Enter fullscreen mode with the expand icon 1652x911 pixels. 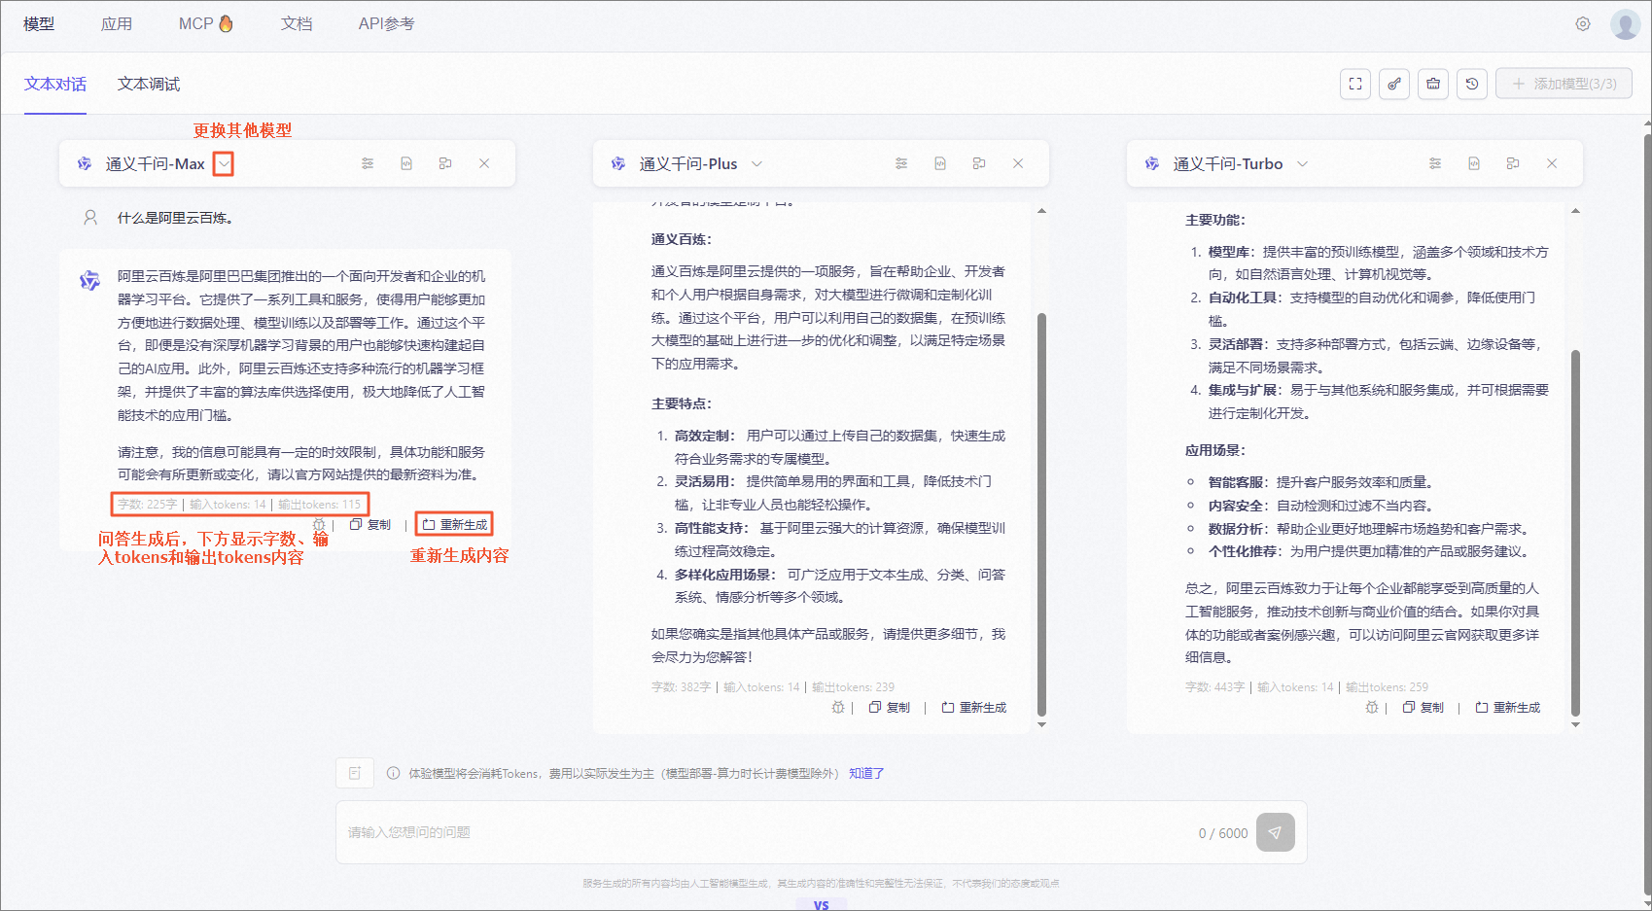point(1355,84)
